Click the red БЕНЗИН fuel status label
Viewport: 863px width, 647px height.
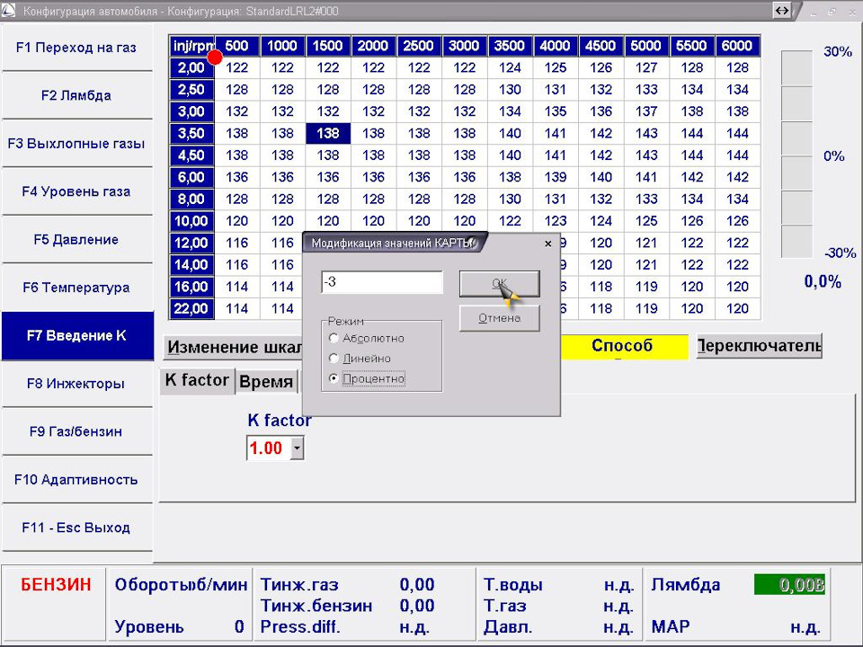coord(56,584)
